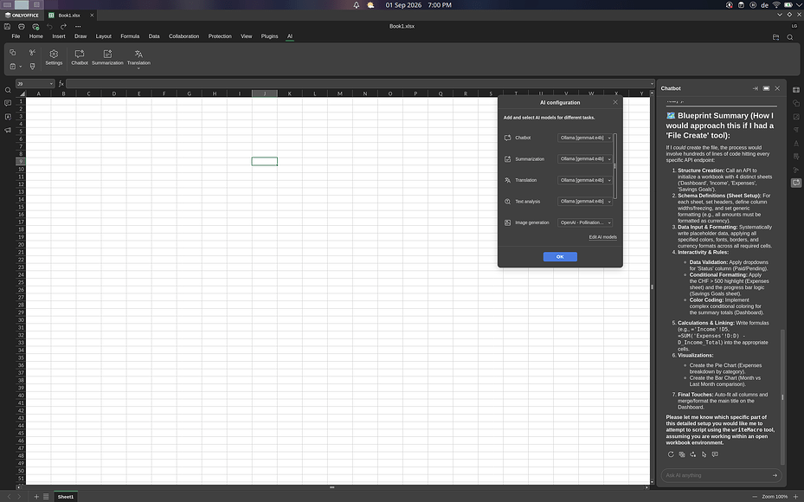Open the Chatbot model dropdown
This screenshot has width=804, height=502.
coord(585,138)
